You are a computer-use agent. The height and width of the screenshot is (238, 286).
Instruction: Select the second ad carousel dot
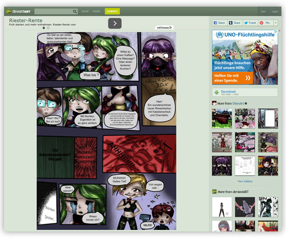click(48, 28)
